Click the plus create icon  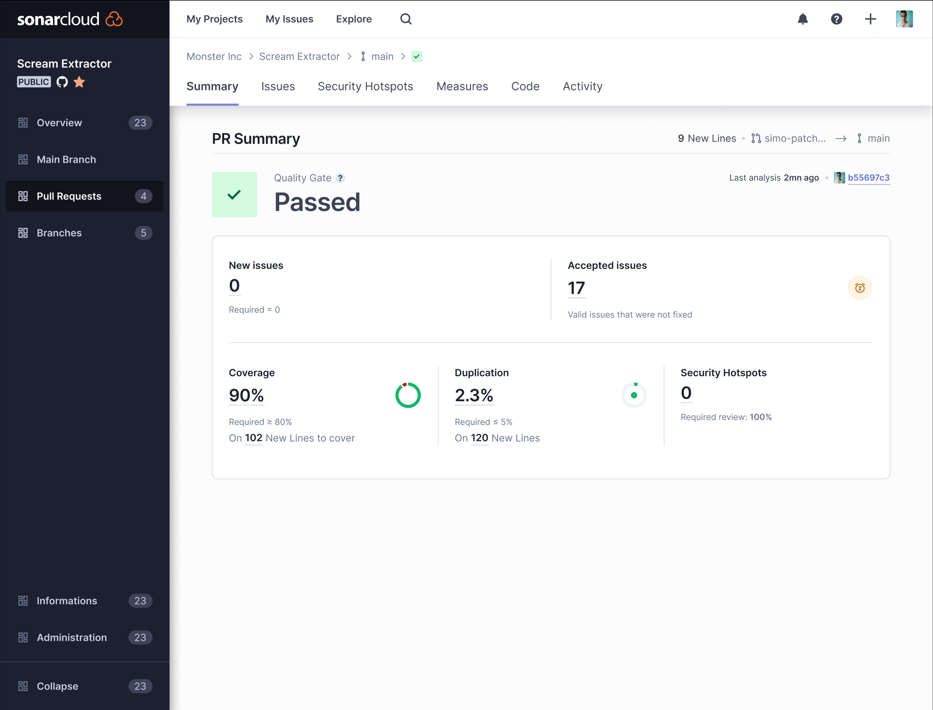871,19
